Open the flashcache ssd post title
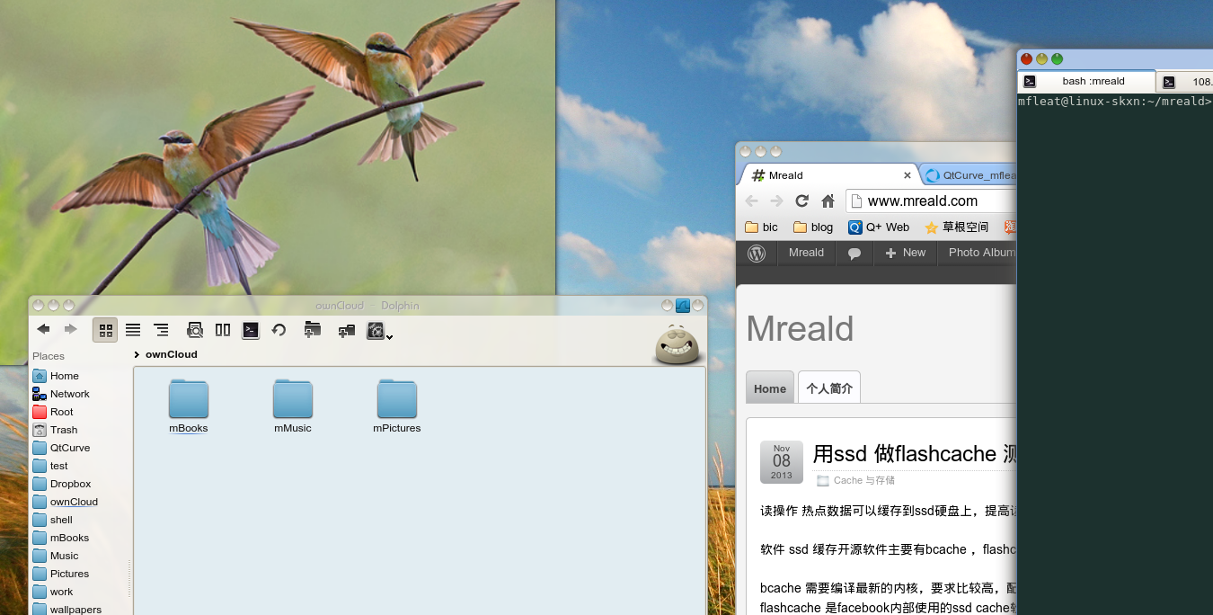This screenshot has height=615, width=1213. coord(914,454)
